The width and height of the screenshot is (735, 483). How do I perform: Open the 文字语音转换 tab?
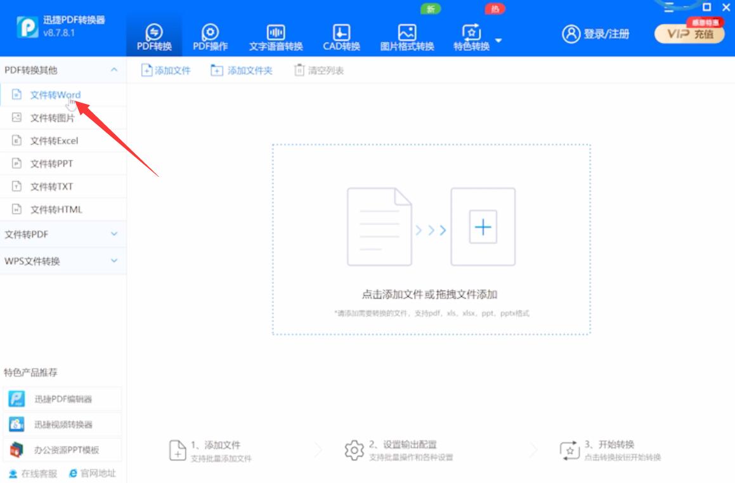(x=276, y=37)
